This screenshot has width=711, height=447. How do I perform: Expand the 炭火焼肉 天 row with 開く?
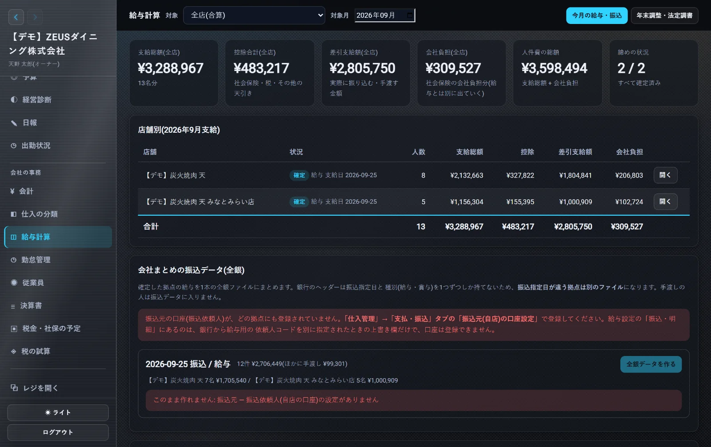(665, 175)
